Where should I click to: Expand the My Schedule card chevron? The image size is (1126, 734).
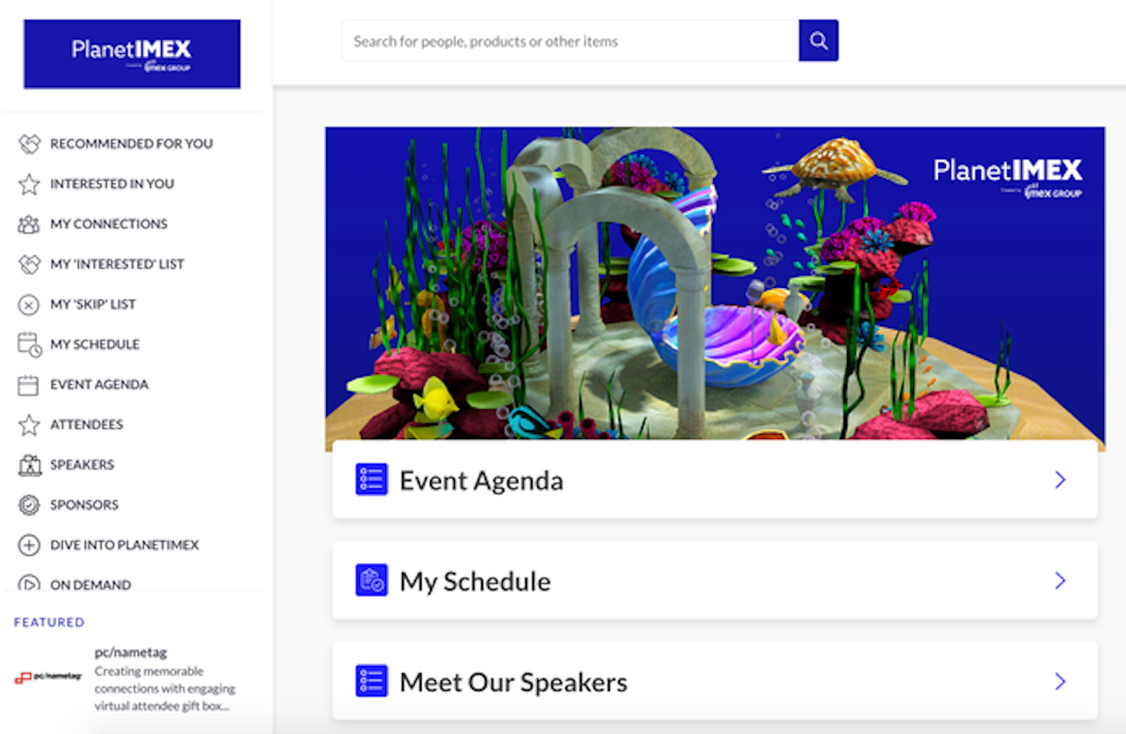1060,581
